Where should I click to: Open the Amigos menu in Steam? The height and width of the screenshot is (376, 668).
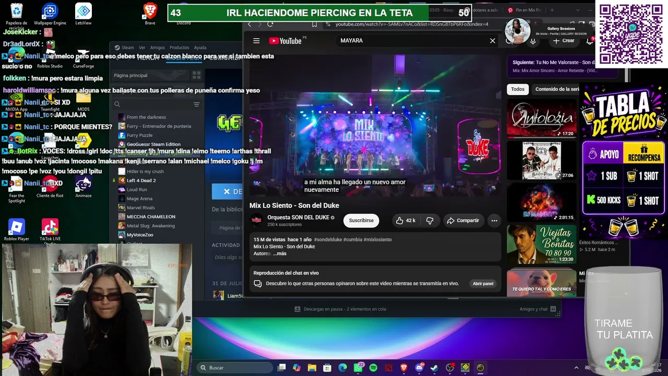[x=157, y=48]
